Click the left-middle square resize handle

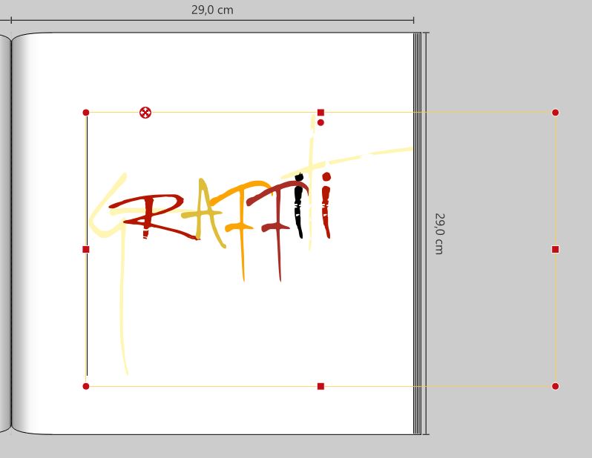pyautogui.click(x=86, y=249)
